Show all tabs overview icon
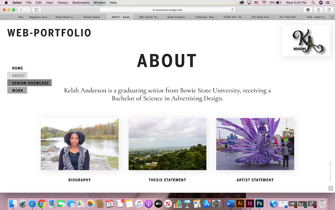The height and width of the screenshot is (210, 335). [329, 10]
